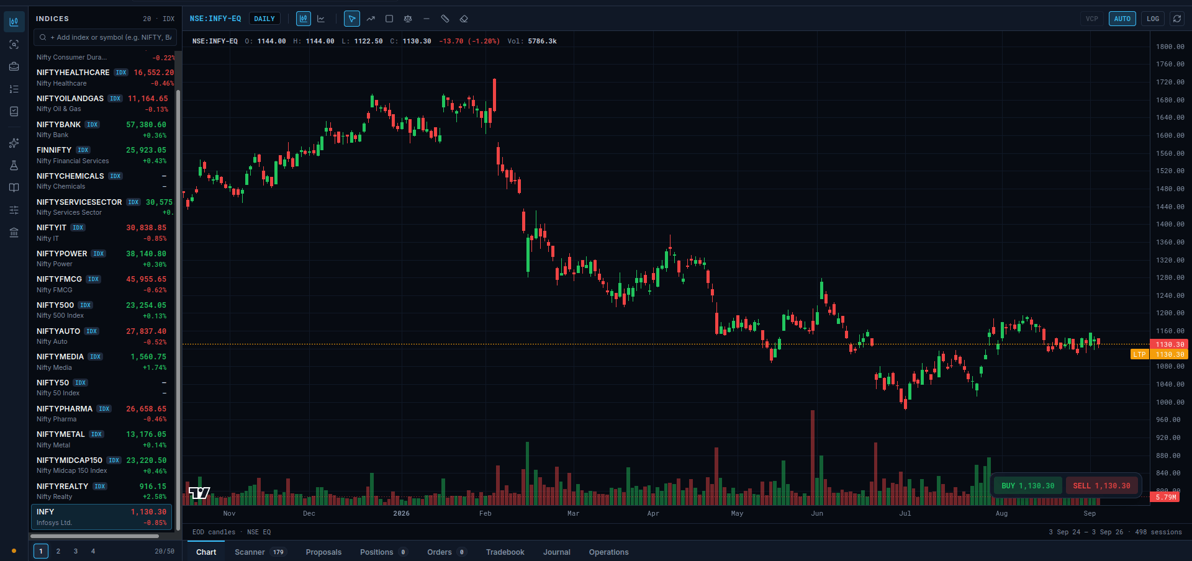Toggle AUTO scale mode

point(1122,19)
